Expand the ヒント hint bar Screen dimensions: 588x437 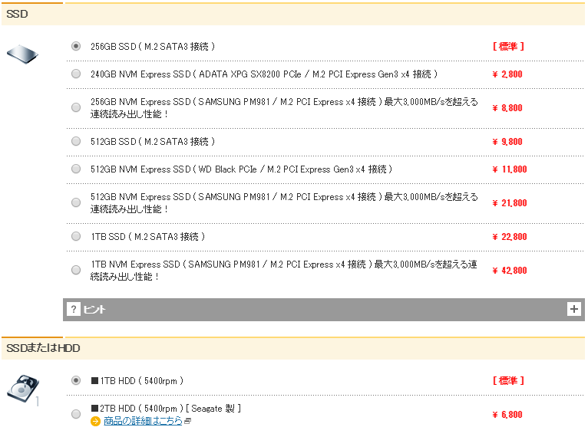pos(322,310)
